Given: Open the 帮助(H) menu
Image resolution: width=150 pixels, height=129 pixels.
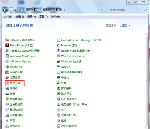Looking at the screenshot, I should pyautogui.click(x=55, y=17).
